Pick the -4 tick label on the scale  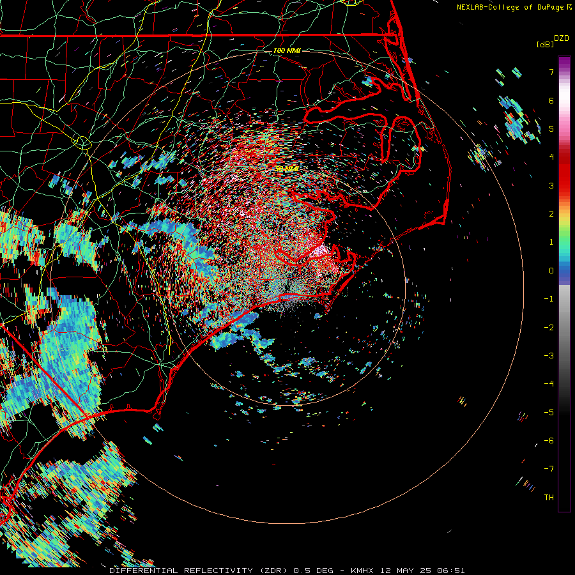[x=549, y=384]
